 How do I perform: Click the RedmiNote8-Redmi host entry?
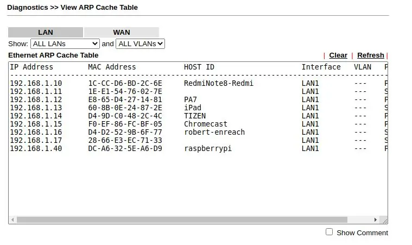point(219,83)
